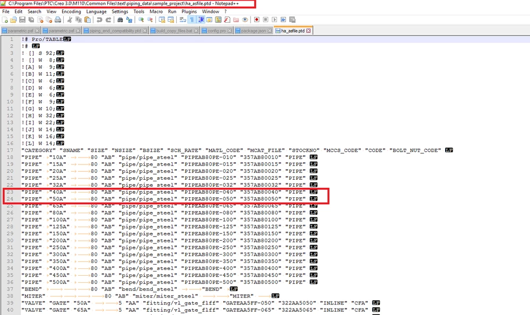This screenshot has width=530, height=315.
Task: Click line number 37 in margin
Action: coord(10,289)
